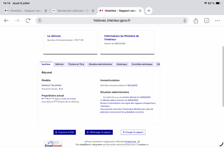The image size is (224, 147).
Task: Click the Wi-Fi status icon
Action: (x=206, y=3)
